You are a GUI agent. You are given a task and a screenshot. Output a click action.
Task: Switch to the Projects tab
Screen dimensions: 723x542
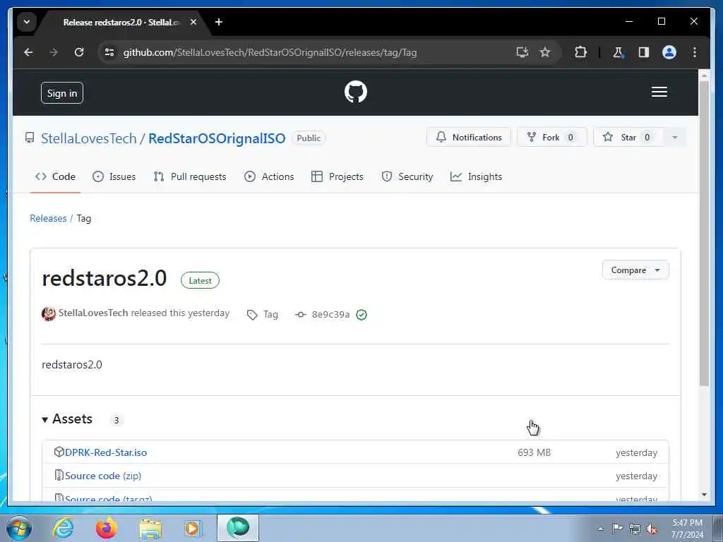[337, 176]
